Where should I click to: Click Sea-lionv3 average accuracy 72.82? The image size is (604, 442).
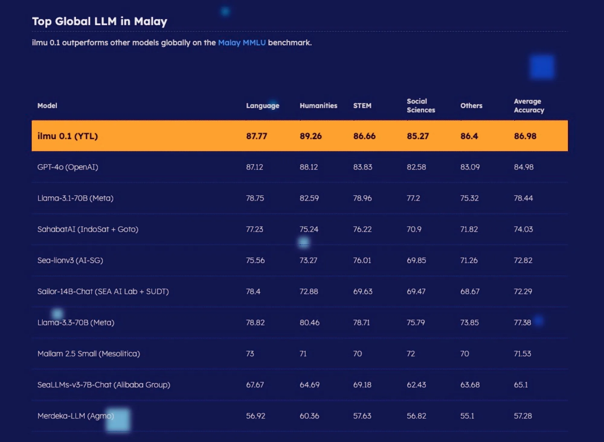pos(523,260)
